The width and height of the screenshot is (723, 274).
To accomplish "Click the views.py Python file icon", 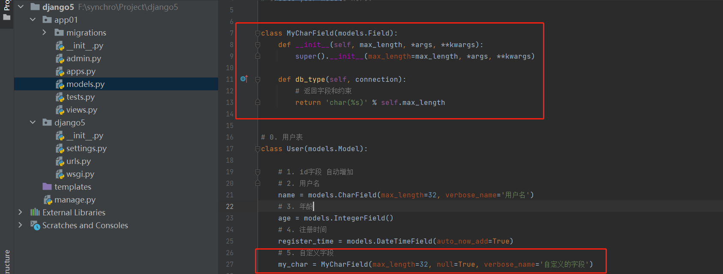I will click(x=60, y=110).
